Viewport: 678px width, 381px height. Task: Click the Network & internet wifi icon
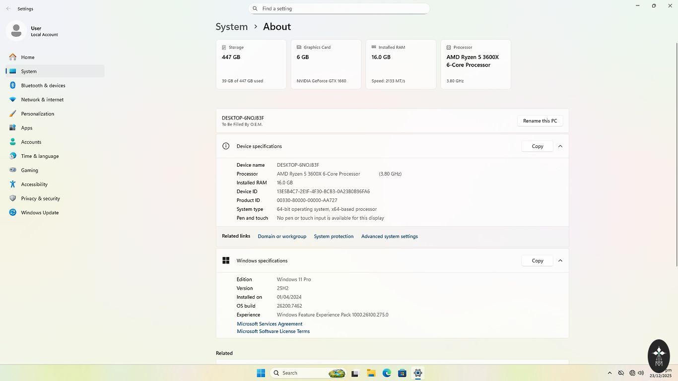(13, 100)
